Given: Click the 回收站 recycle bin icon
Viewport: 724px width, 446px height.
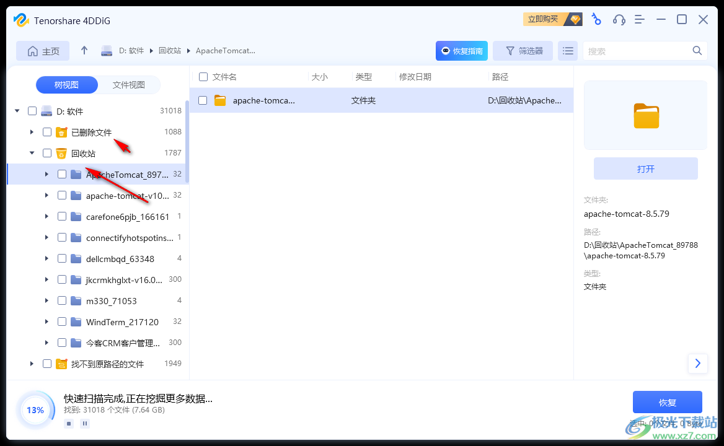Looking at the screenshot, I should pos(61,153).
